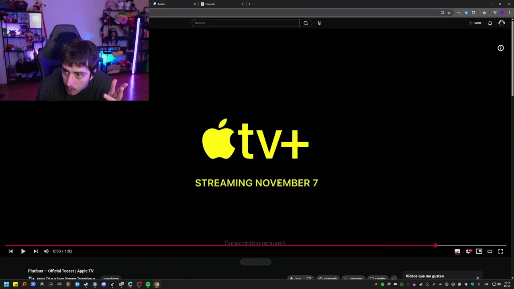The width and height of the screenshot is (514, 289).
Task: Click the ESP language indicator
Action: tap(486, 284)
